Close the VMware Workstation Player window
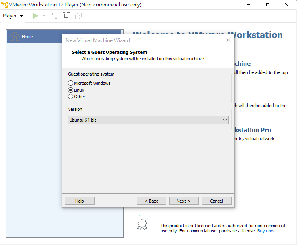 tap(286, 5)
